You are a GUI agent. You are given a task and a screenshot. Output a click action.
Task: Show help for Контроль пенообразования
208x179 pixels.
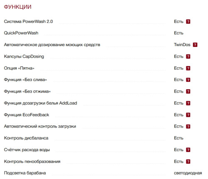[188, 162]
